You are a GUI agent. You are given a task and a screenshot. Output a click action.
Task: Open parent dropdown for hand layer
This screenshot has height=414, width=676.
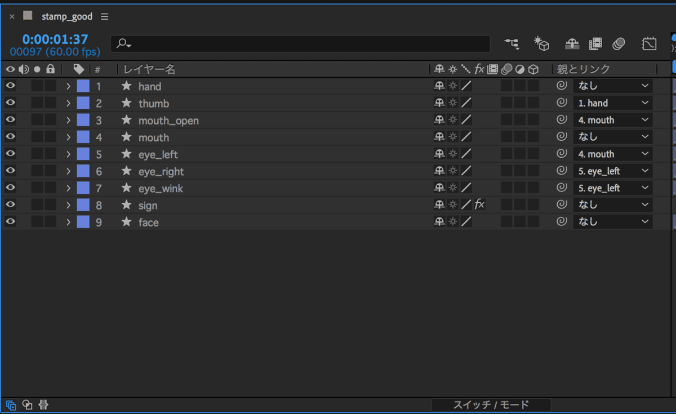(613, 86)
